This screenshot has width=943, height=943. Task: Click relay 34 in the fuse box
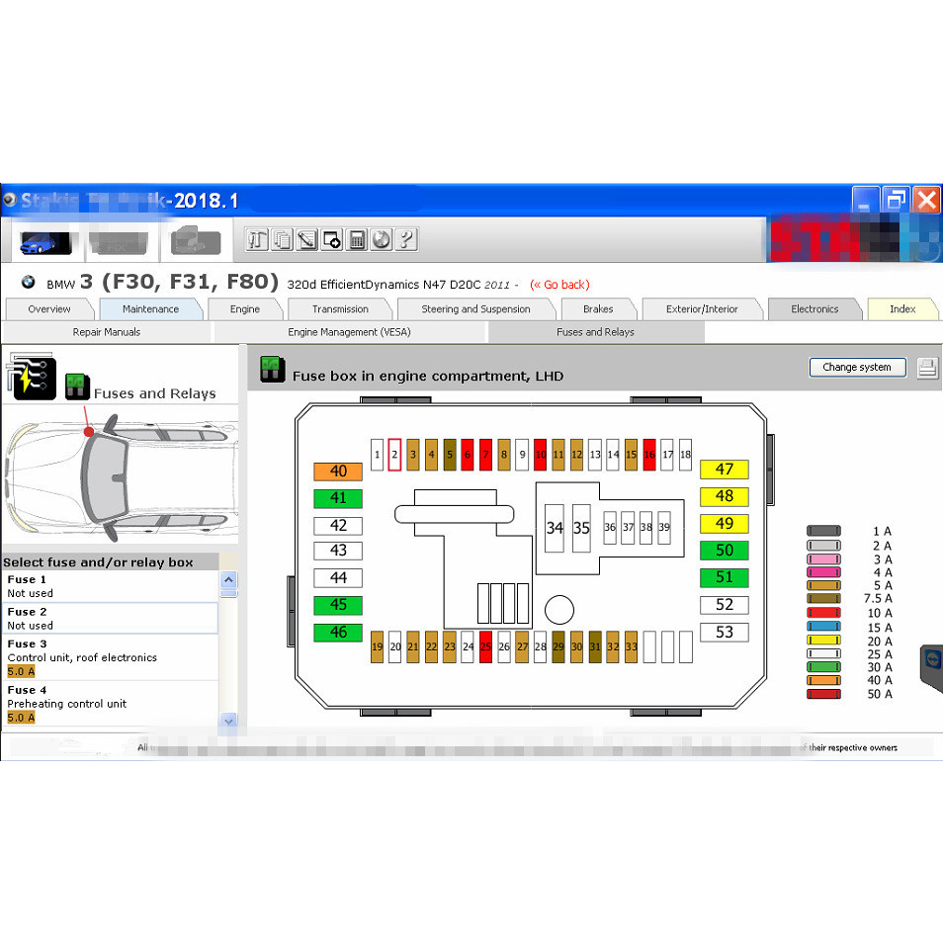(x=555, y=528)
